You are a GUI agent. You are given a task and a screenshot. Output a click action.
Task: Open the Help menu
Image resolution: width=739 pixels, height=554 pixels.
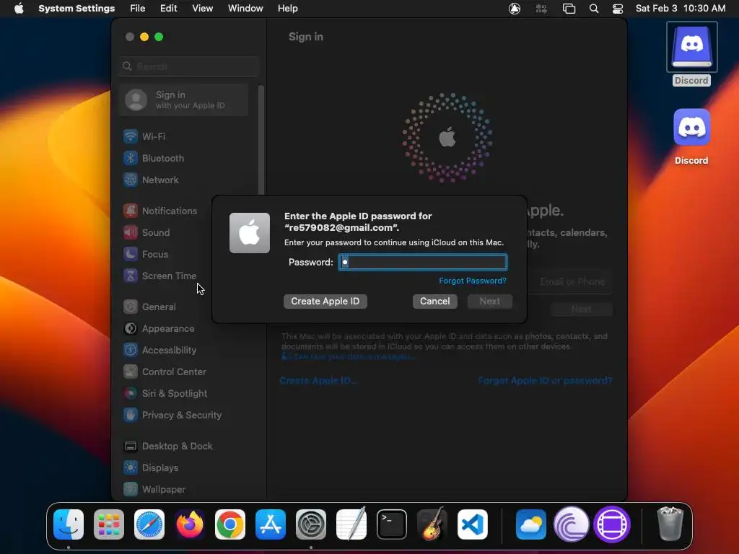coord(287,9)
